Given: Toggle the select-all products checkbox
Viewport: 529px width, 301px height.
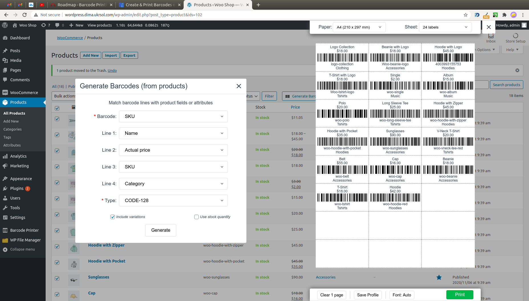Looking at the screenshot, I should click(x=57, y=108).
